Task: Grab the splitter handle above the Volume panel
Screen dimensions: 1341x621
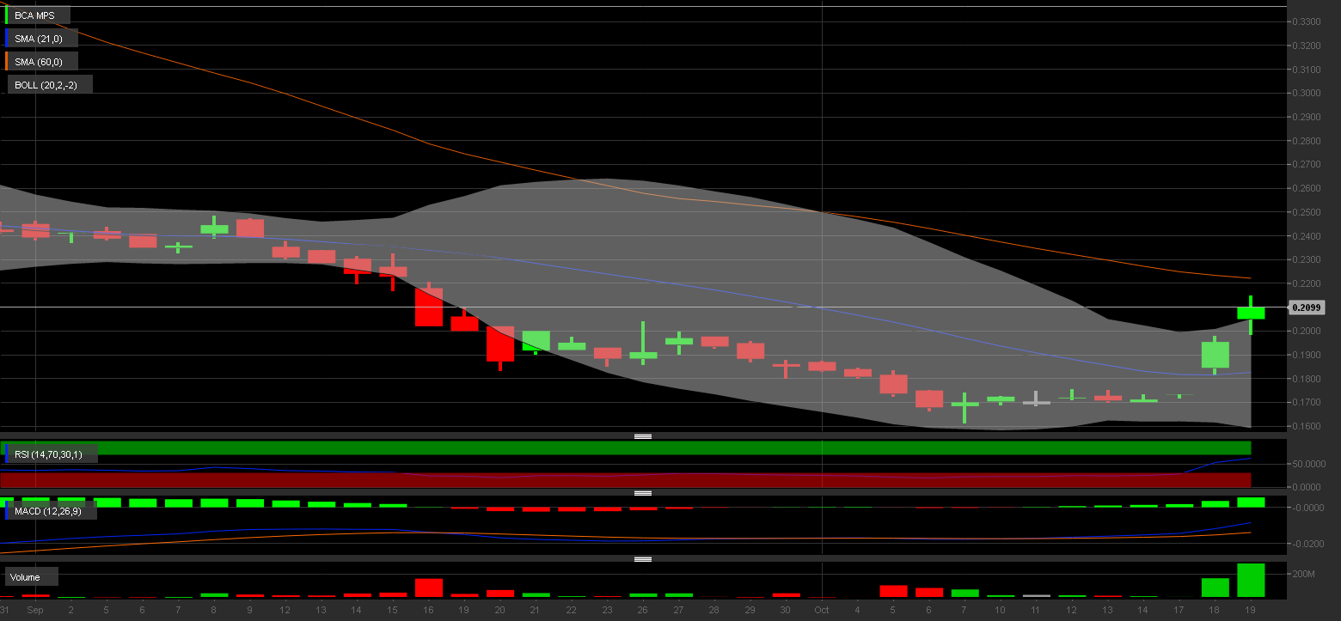Action: (643, 559)
